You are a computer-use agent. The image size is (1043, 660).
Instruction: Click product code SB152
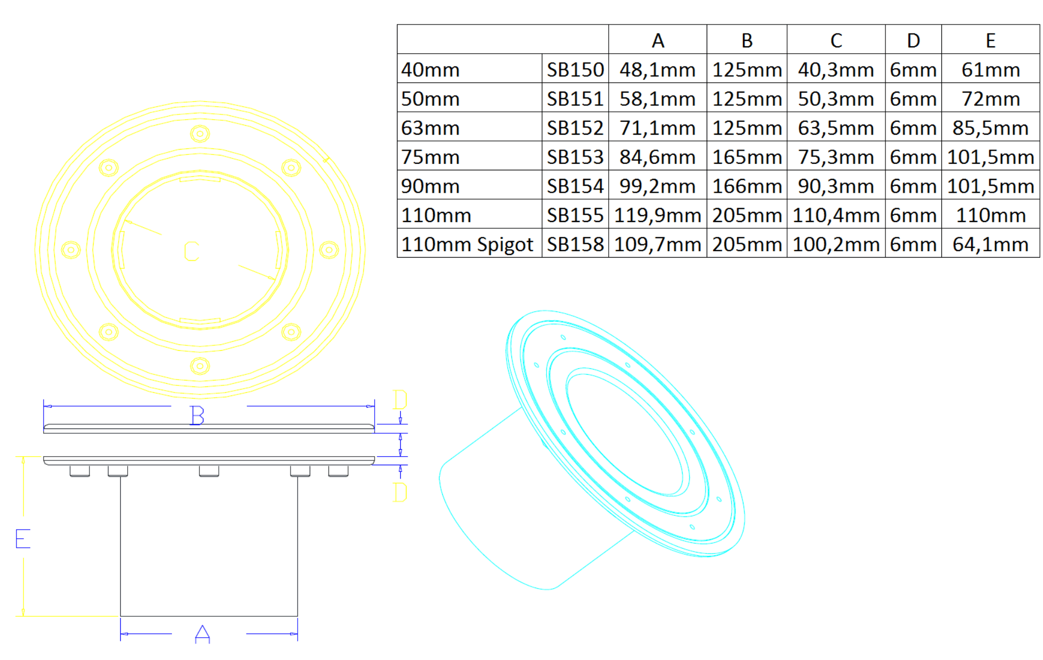(x=575, y=128)
